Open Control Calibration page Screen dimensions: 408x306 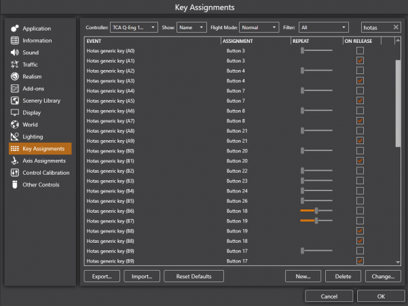pos(40,173)
